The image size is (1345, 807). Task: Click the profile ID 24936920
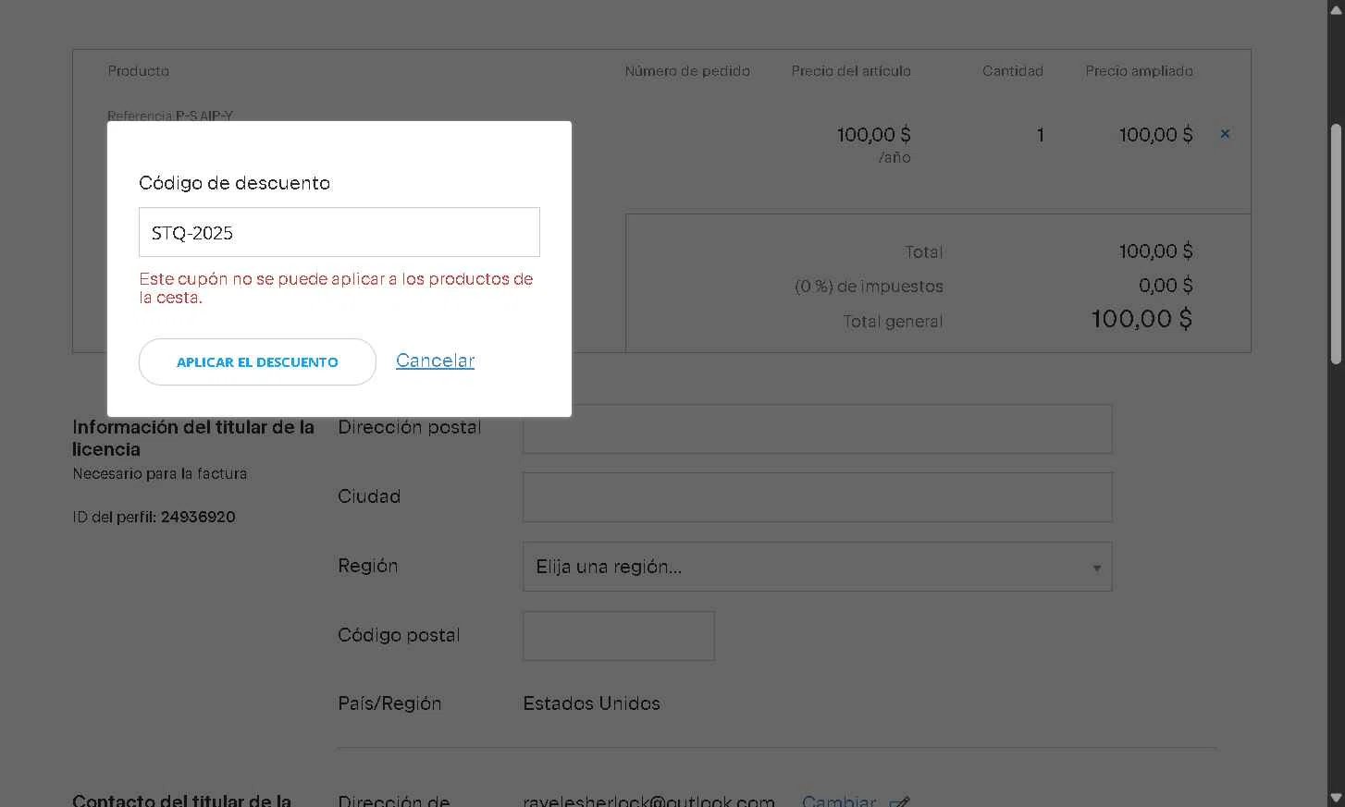coord(198,517)
